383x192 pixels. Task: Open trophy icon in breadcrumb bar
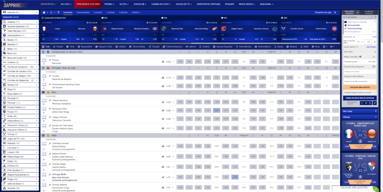tap(58, 12)
